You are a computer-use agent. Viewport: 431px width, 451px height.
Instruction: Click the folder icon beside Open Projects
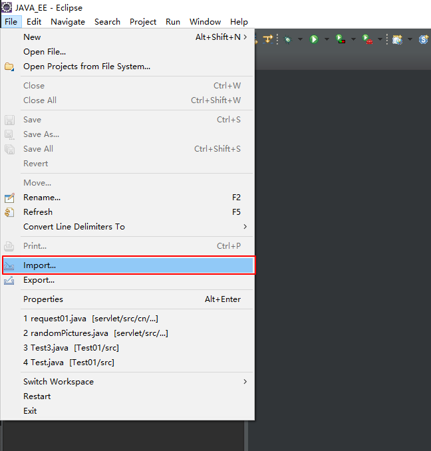tap(9, 67)
